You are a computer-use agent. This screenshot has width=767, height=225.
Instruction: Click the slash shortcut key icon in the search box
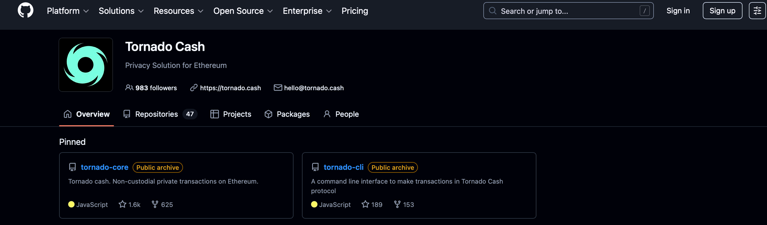tap(644, 11)
